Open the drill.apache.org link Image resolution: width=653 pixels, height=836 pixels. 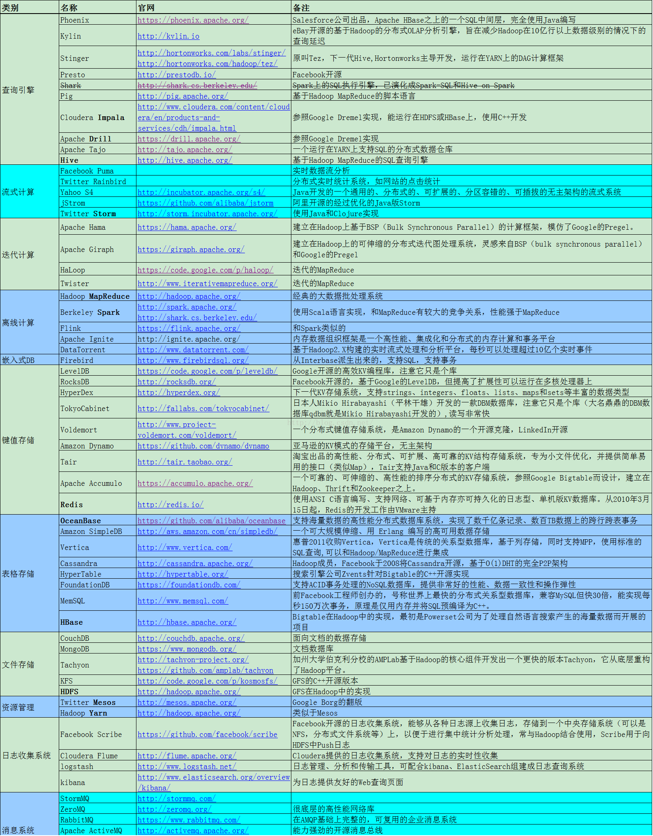tap(189, 139)
